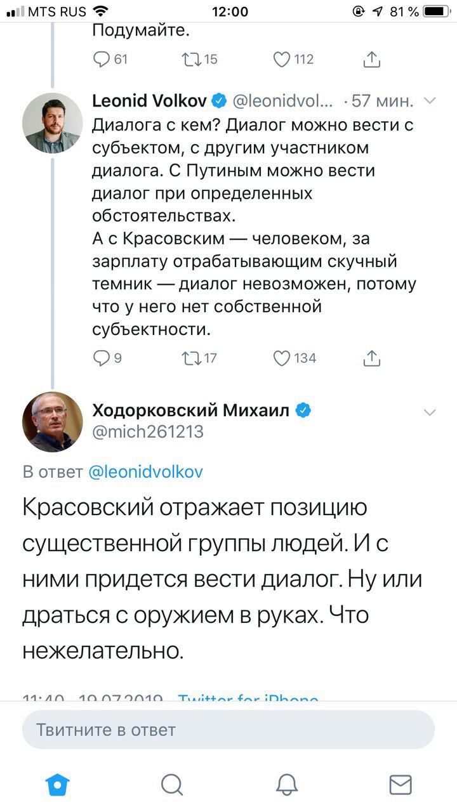Tap the @leonidvolkov mention link
Image resolution: width=457 pixels, height=812 pixels.
pyautogui.click(x=145, y=472)
